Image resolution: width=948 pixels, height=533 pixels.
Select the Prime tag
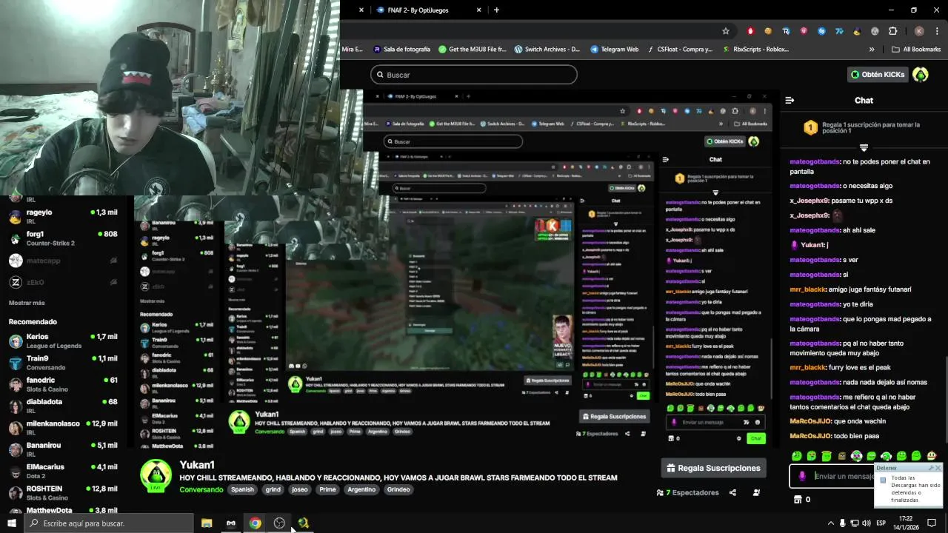(x=327, y=489)
